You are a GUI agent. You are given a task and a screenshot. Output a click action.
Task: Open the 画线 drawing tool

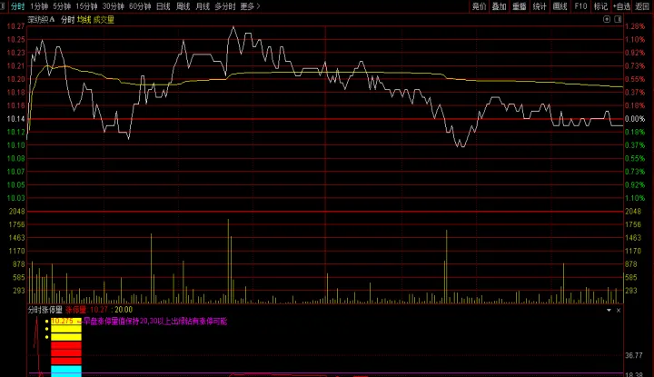(x=560, y=5)
